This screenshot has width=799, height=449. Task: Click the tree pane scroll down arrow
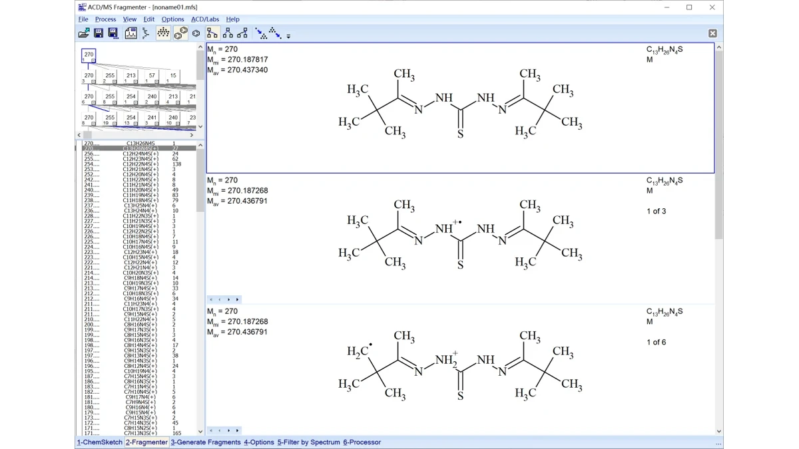click(200, 126)
